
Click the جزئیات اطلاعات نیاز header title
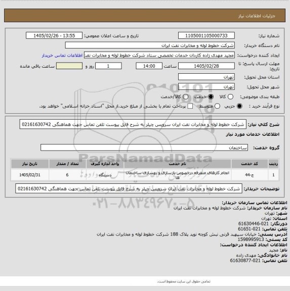coord(257,16)
